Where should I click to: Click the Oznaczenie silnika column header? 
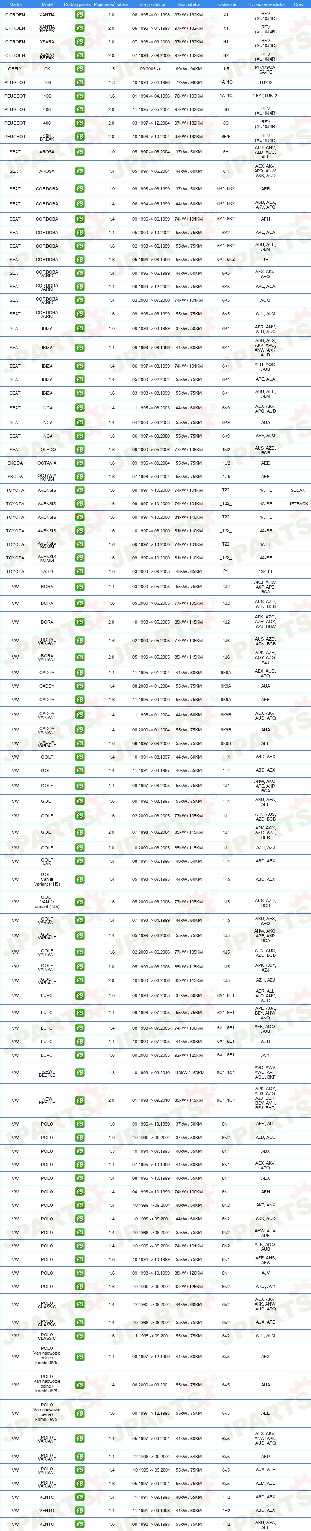[x=266, y=4]
